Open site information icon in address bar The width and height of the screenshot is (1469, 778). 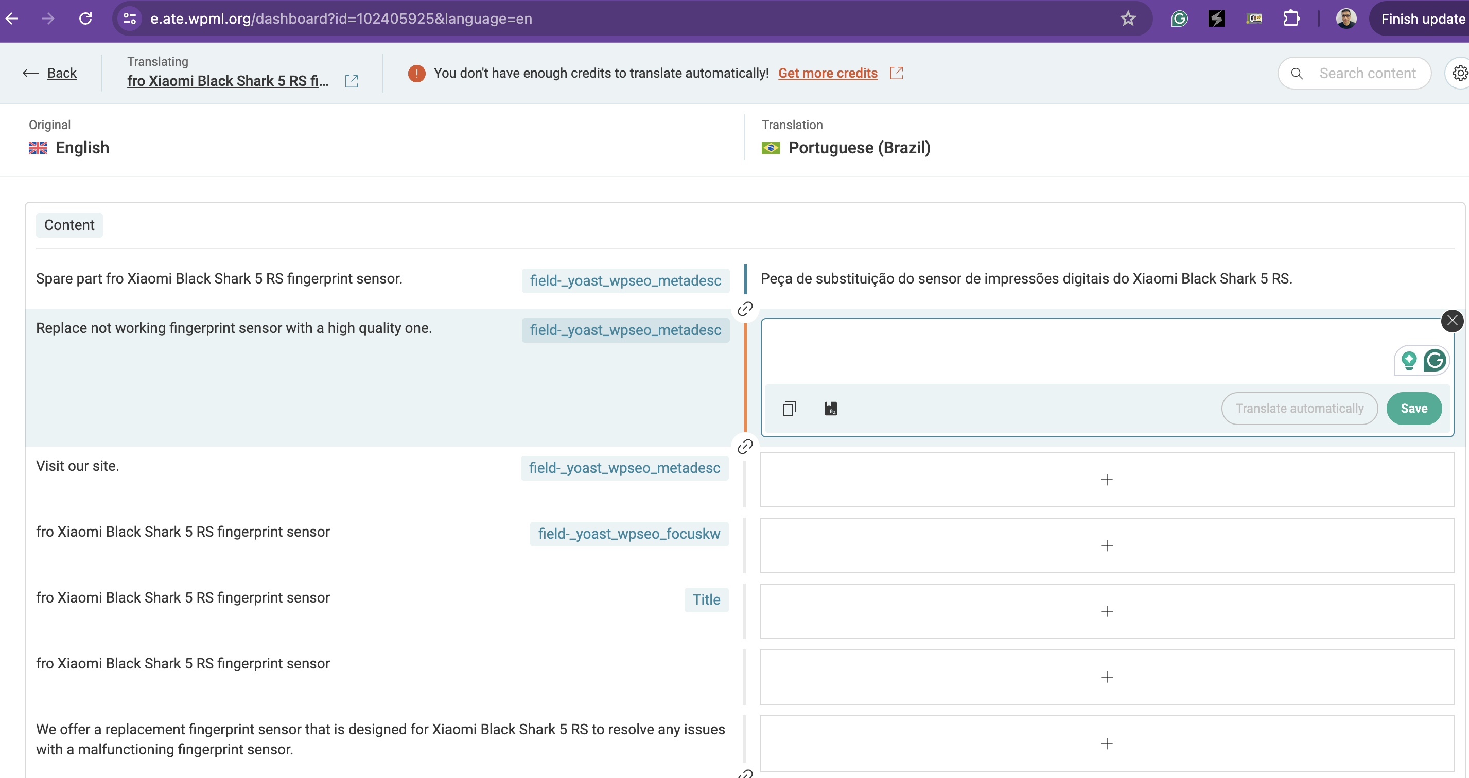tap(129, 19)
